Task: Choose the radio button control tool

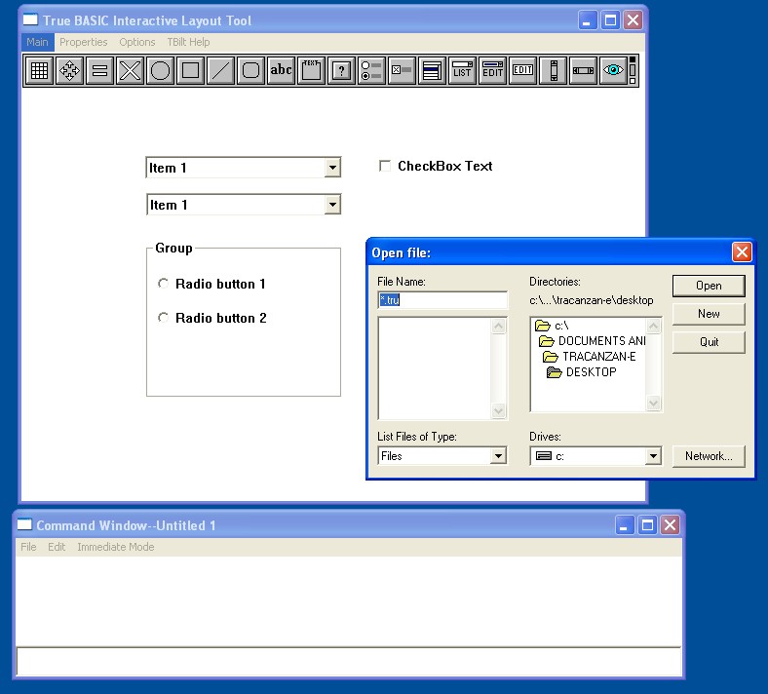Action: pos(371,71)
